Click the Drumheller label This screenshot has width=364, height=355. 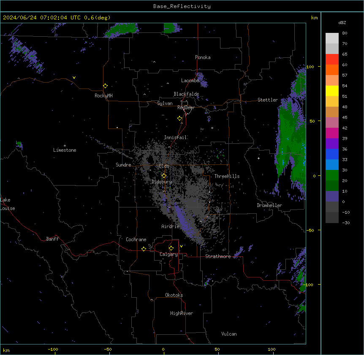[269, 205]
